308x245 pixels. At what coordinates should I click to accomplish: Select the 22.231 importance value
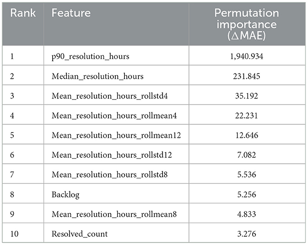[x=248, y=115]
